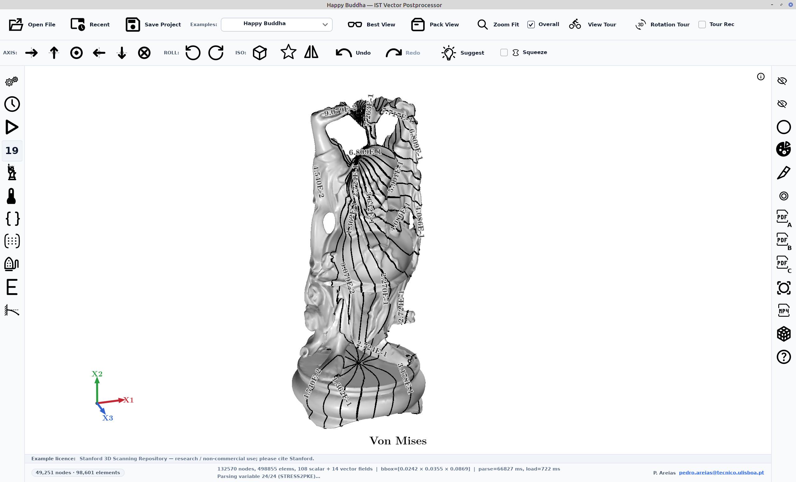Image resolution: width=796 pixels, height=482 pixels.
Task: Switch to isometric cube view
Action: (x=260, y=52)
